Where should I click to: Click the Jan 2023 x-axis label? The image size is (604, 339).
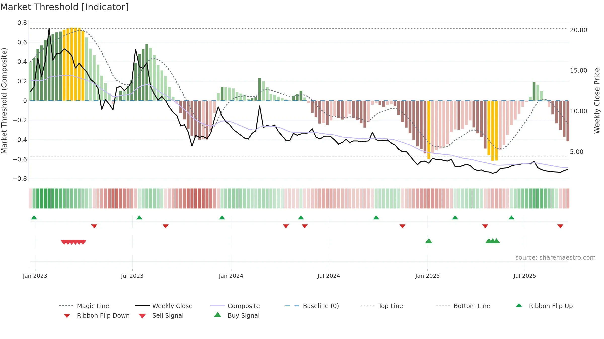click(x=35, y=276)
